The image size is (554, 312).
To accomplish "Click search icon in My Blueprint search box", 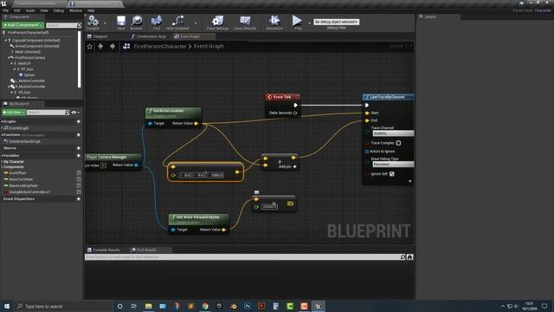I will 68,113.
